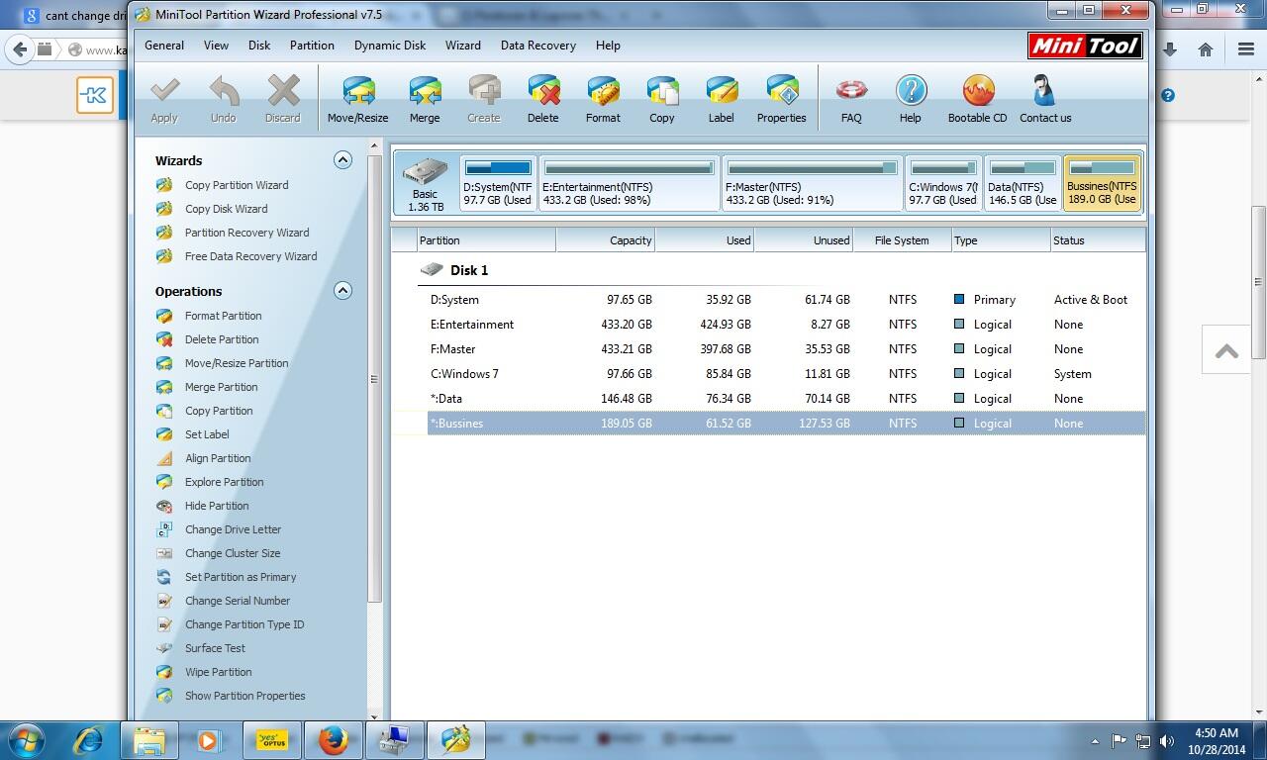The height and width of the screenshot is (760, 1267).
Task: Open Properties from the toolbar
Action: 782,99
